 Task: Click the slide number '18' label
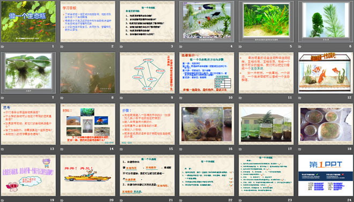tap(350, 148)
